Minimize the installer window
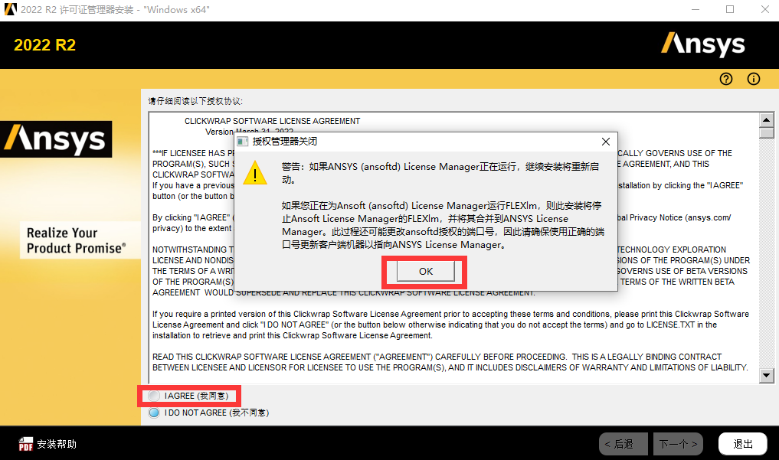 [x=696, y=9]
